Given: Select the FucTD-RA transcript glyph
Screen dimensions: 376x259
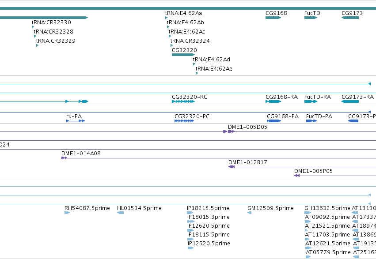Looking at the screenshot, I should click(x=311, y=101).
